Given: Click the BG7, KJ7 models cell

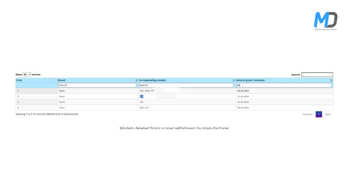Looking at the screenshot, I should [x=144, y=108].
